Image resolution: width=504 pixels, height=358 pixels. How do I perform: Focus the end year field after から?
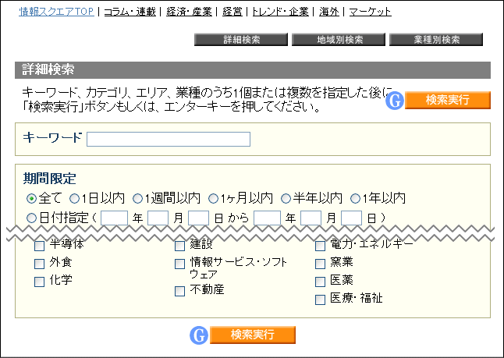pyautogui.click(x=267, y=218)
